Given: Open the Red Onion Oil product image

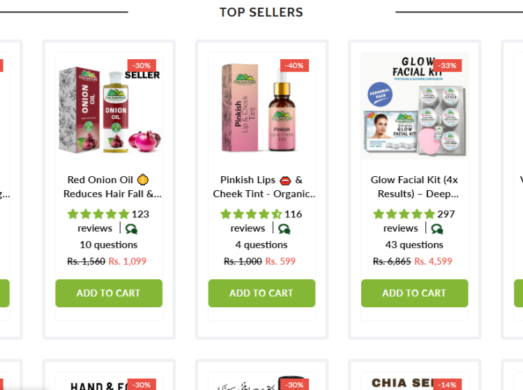Looking at the screenshot, I should click(x=109, y=107).
